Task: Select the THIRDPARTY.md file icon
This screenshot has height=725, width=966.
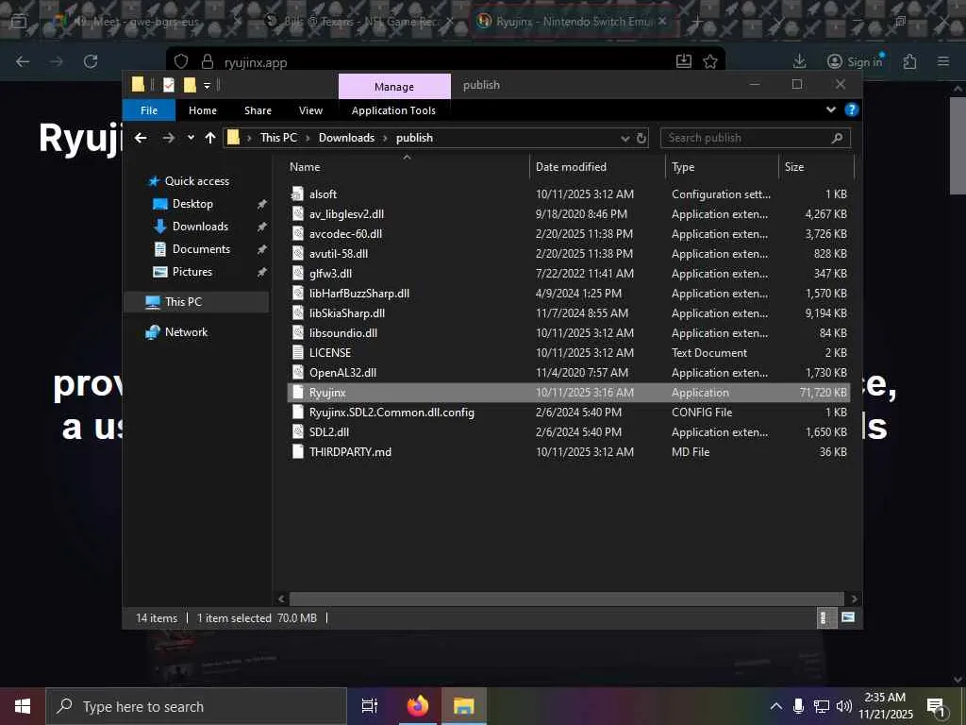Action: point(297,452)
